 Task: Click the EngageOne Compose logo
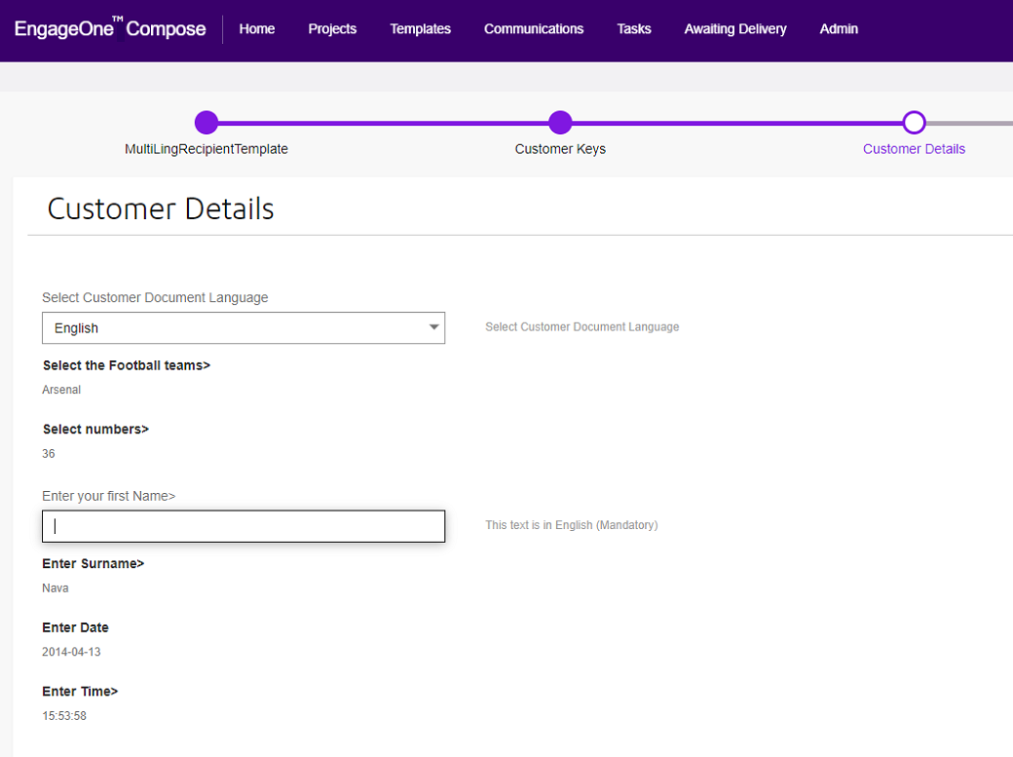[110, 28]
